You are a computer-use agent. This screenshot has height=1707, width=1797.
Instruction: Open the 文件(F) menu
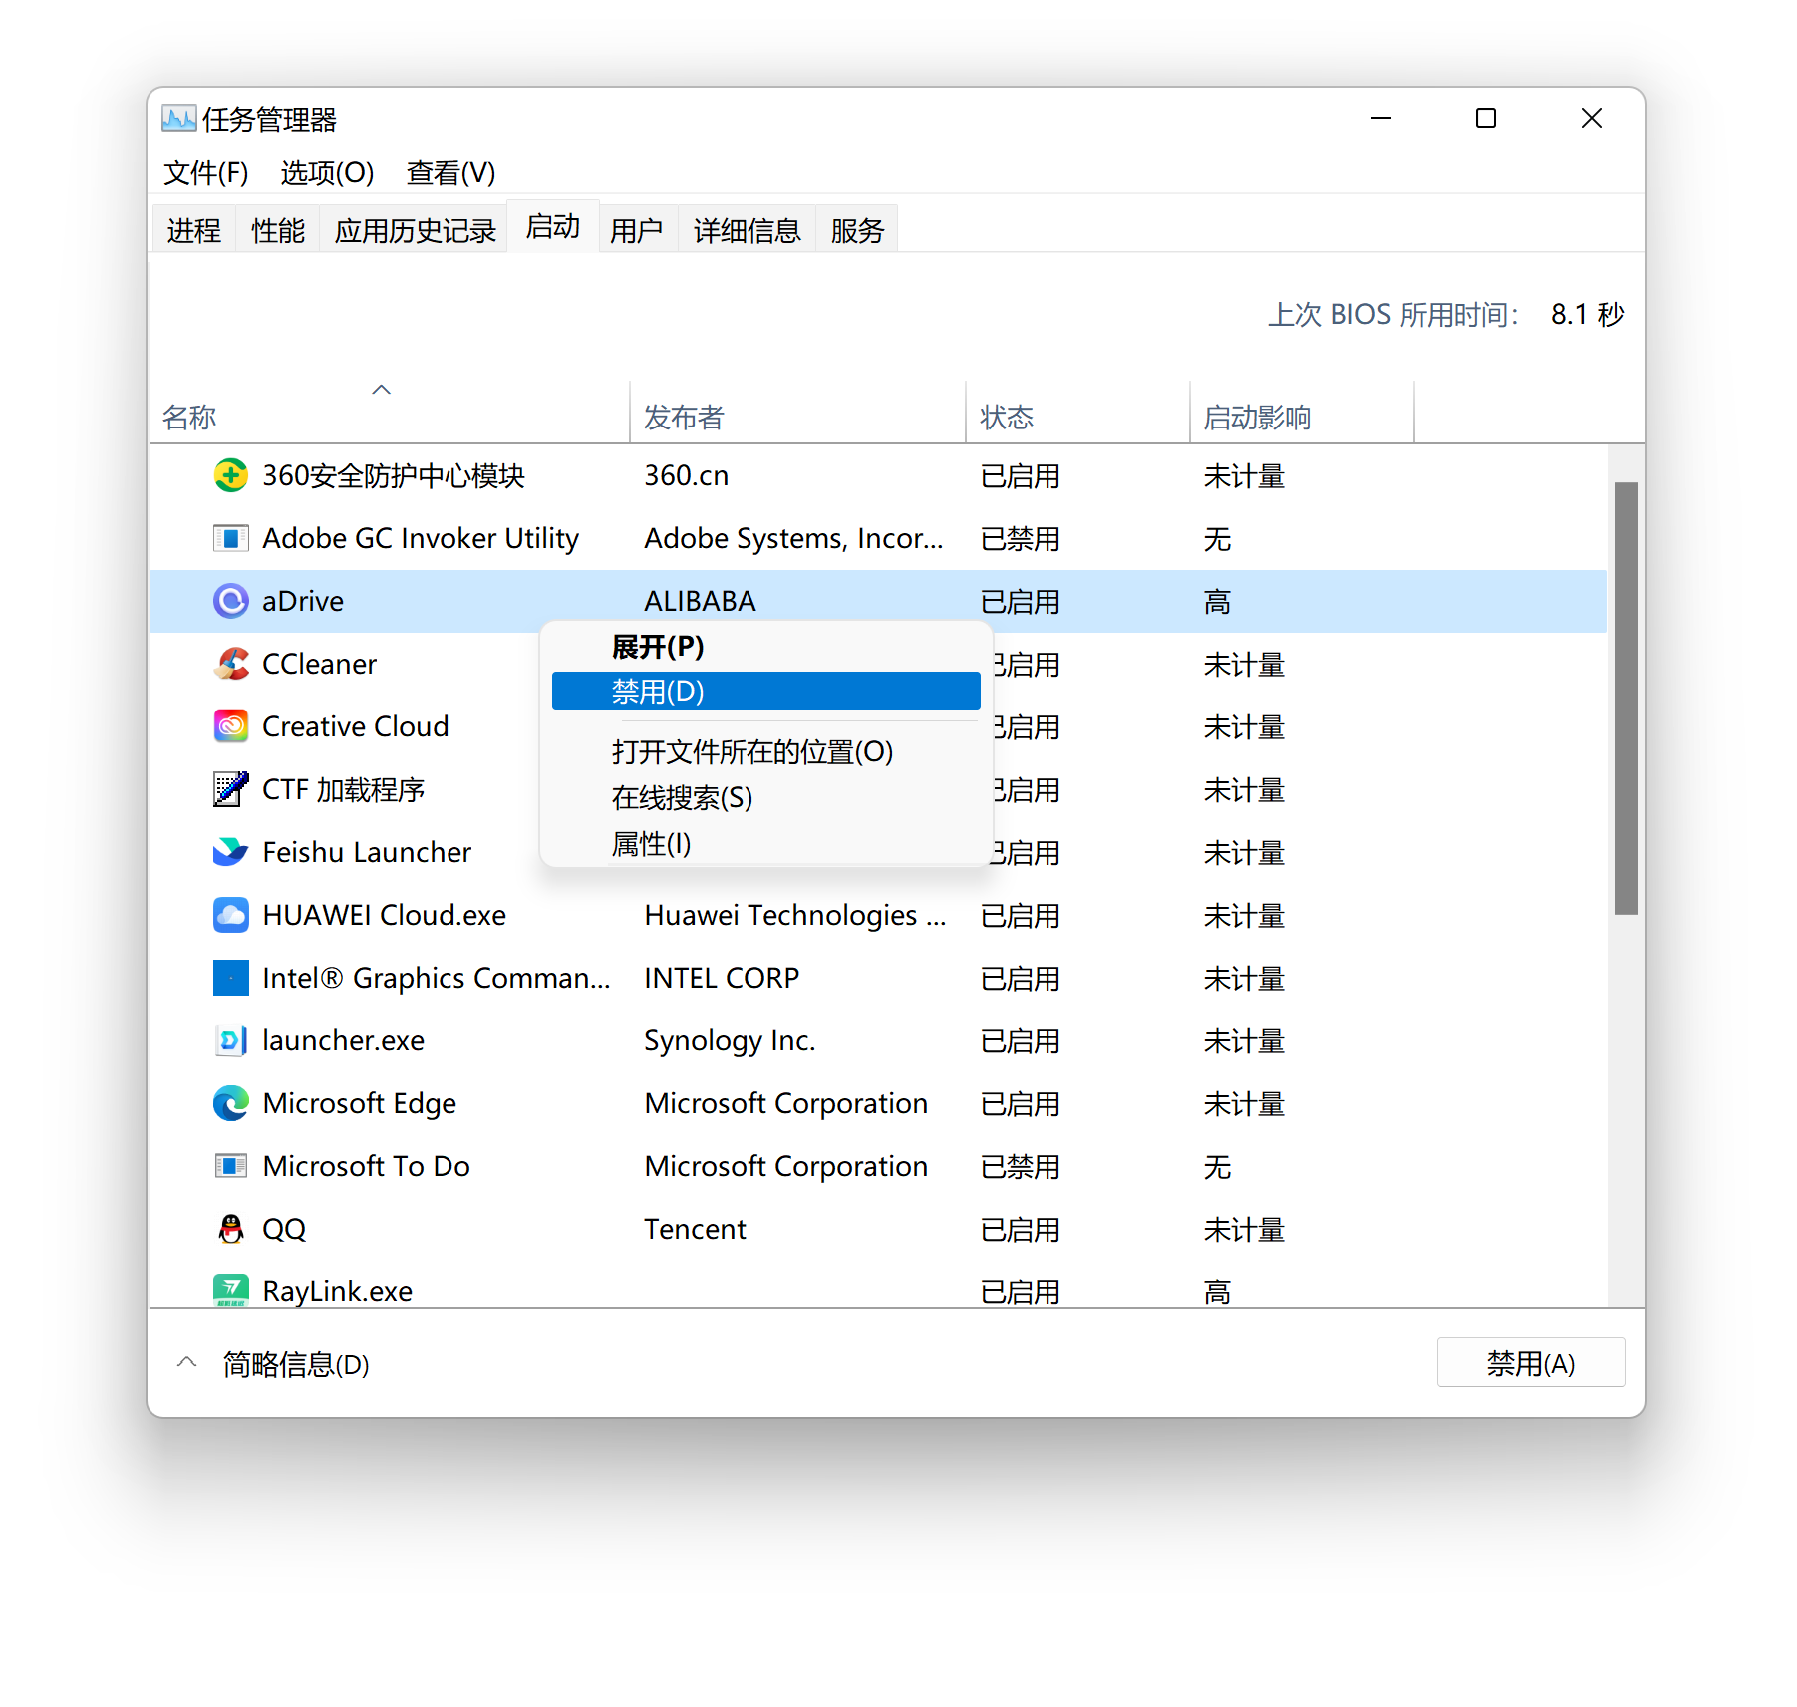pos(206,173)
